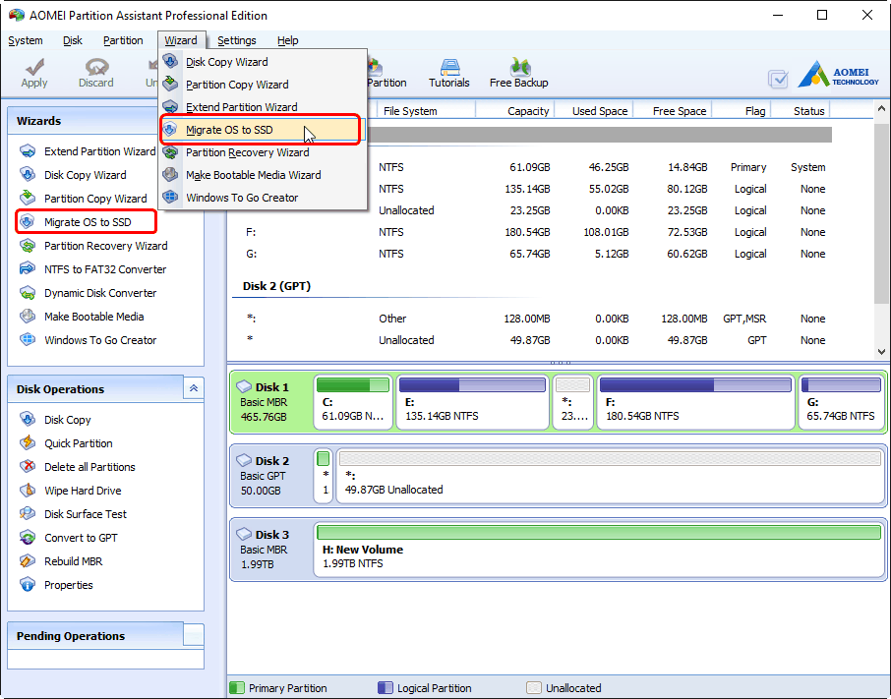This screenshot has height=699, width=891.
Task: Open the System menu
Action: [25, 40]
